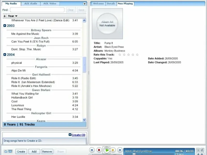The width and height of the screenshot is (207, 155).
Task: Click the Create CD expand icon
Action: click(x=70, y=135)
